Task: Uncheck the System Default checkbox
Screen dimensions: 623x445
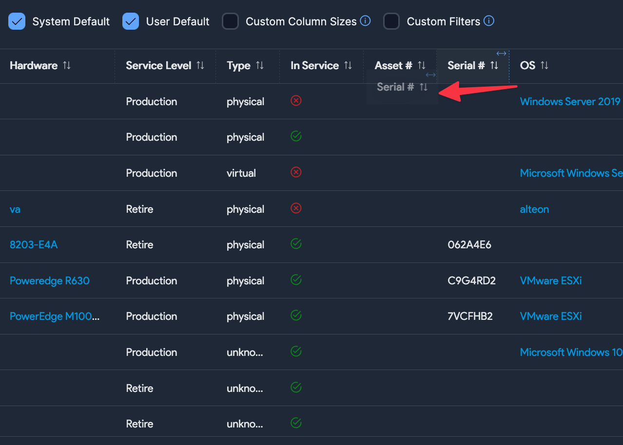Action: pyautogui.click(x=17, y=21)
